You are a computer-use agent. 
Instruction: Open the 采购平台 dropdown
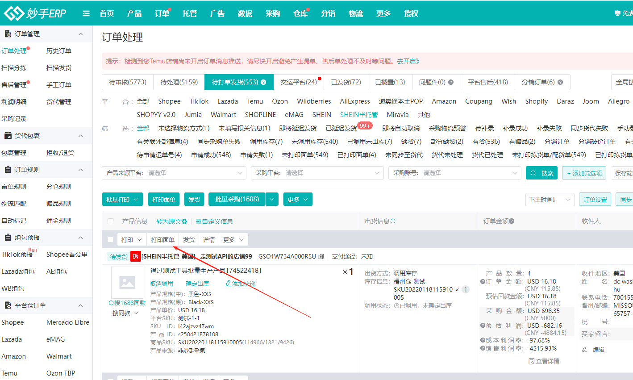(x=317, y=173)
